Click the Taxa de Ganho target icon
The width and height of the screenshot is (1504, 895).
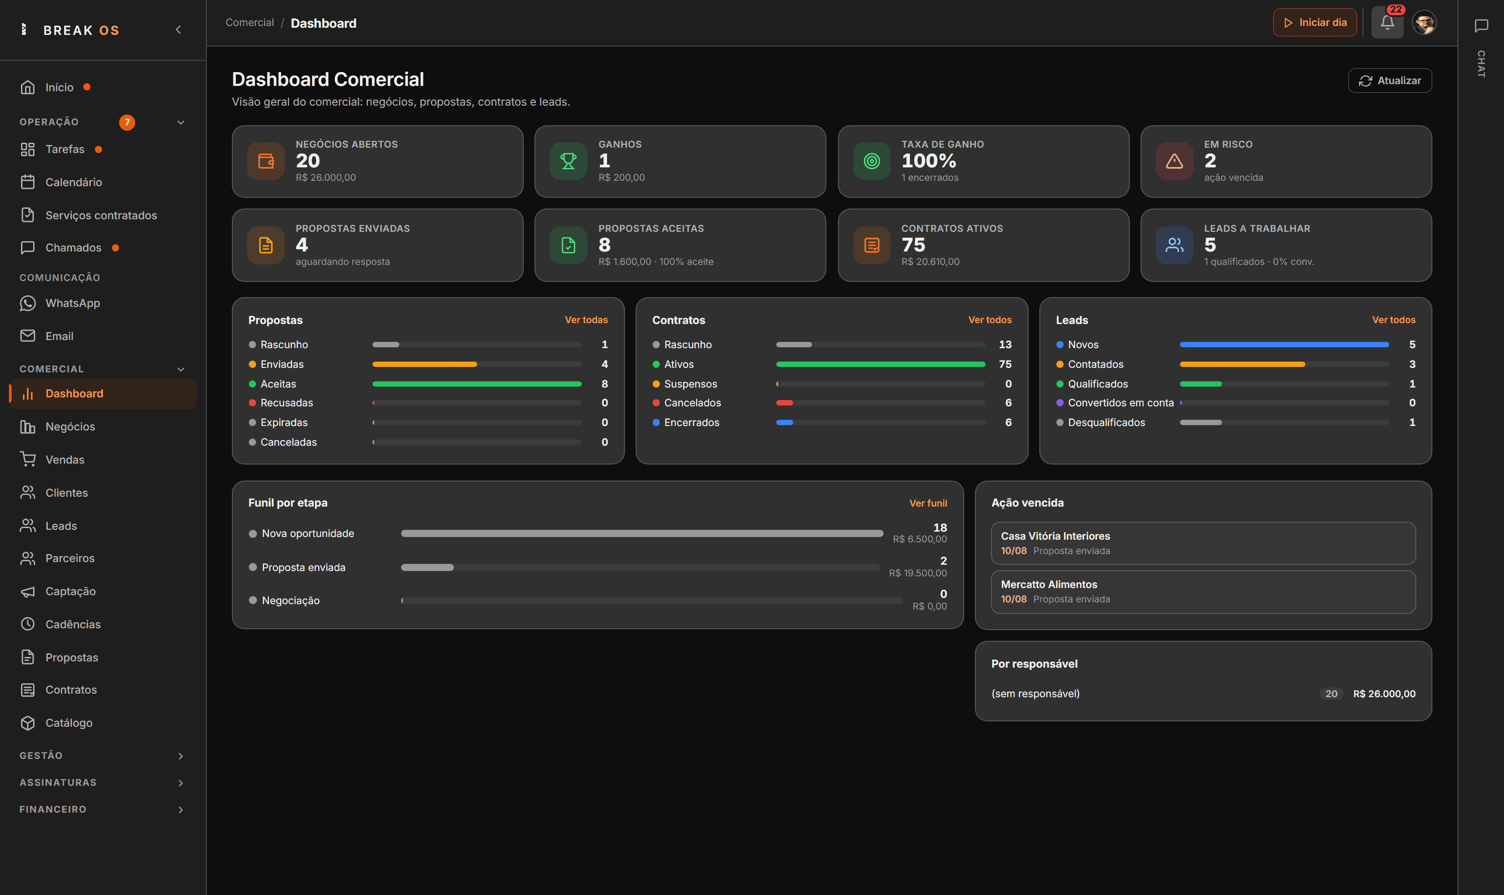(x=872, y=161)
